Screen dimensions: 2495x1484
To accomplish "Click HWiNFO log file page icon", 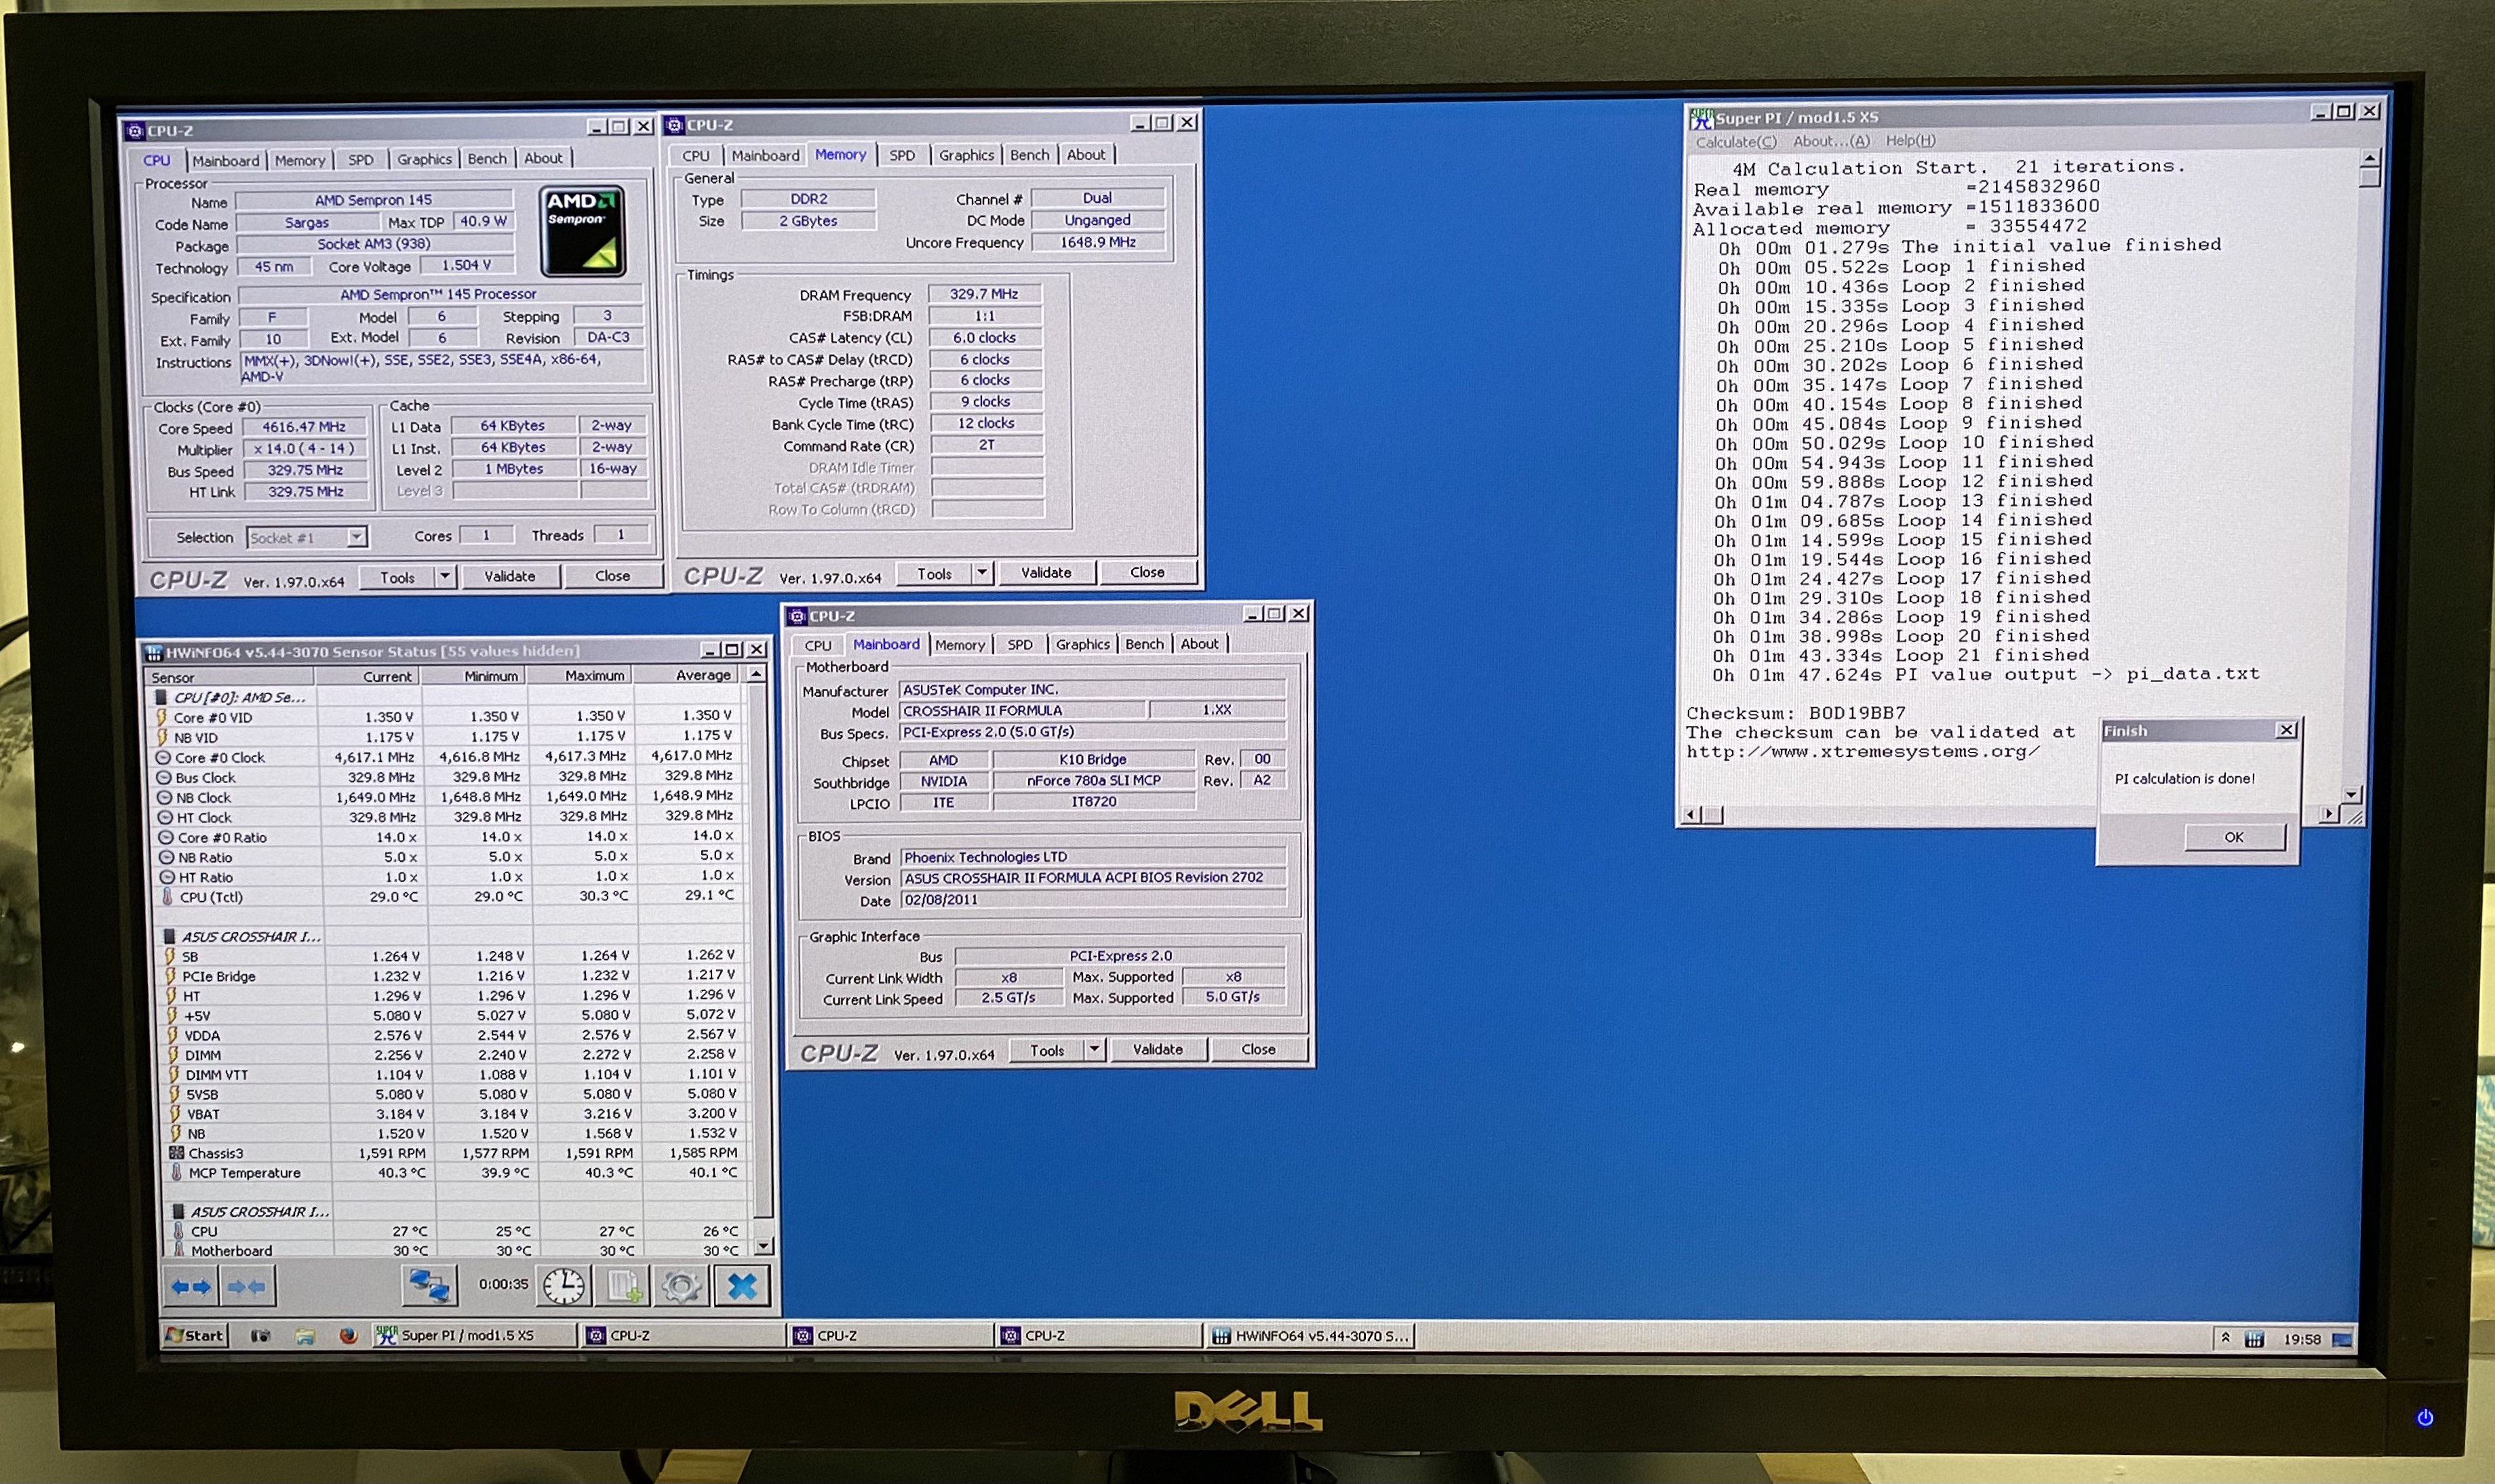I will pyautogui.click(x=623, y=1285).
